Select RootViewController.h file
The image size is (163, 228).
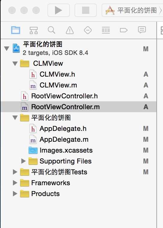coord(65,96)
